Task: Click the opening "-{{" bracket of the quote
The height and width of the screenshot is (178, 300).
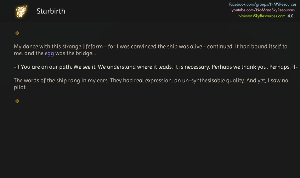Action: click(x=17, y=67)
